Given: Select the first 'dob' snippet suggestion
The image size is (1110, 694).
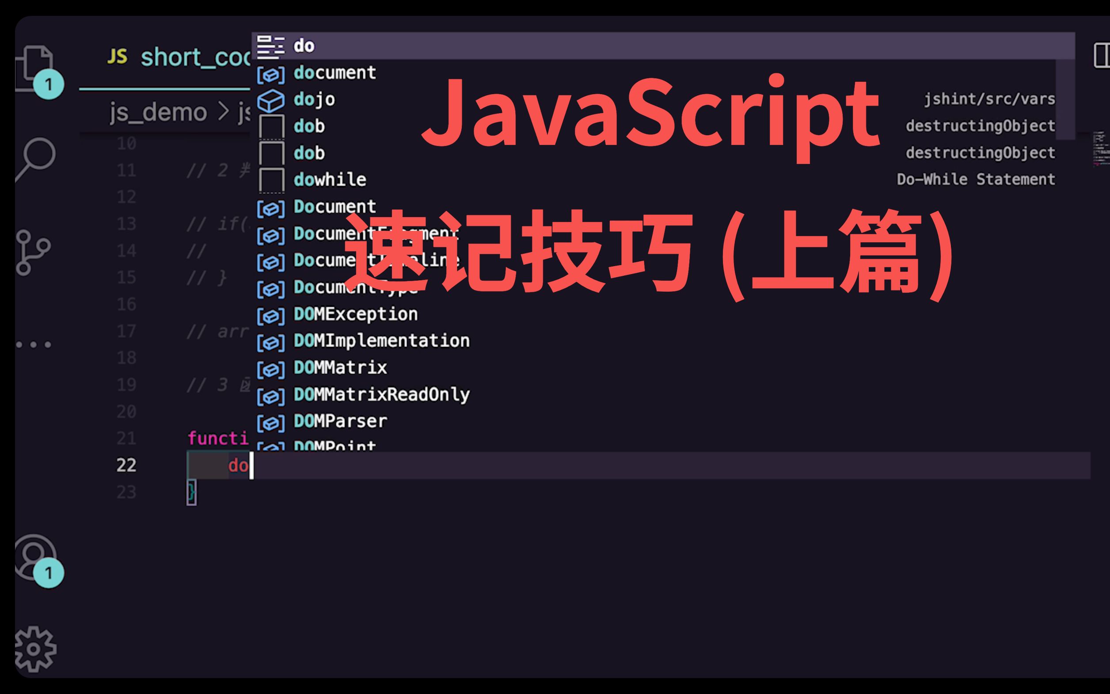Looking at the screenshot, I should pos(654,126).
